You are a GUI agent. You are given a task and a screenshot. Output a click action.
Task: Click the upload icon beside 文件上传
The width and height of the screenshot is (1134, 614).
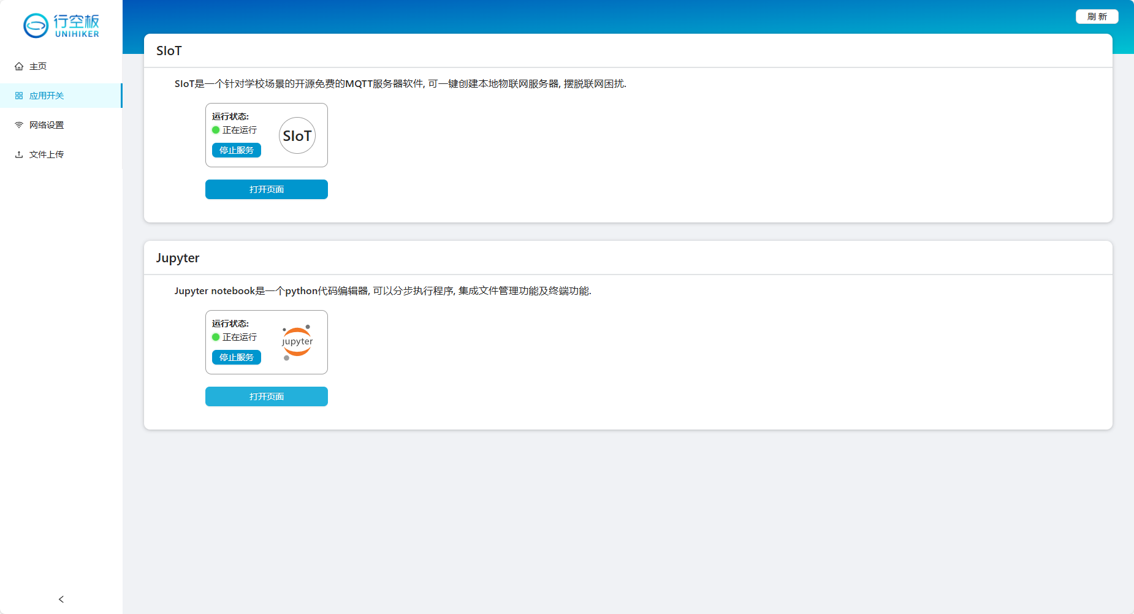pyautogui.click(x=19, y=154)
